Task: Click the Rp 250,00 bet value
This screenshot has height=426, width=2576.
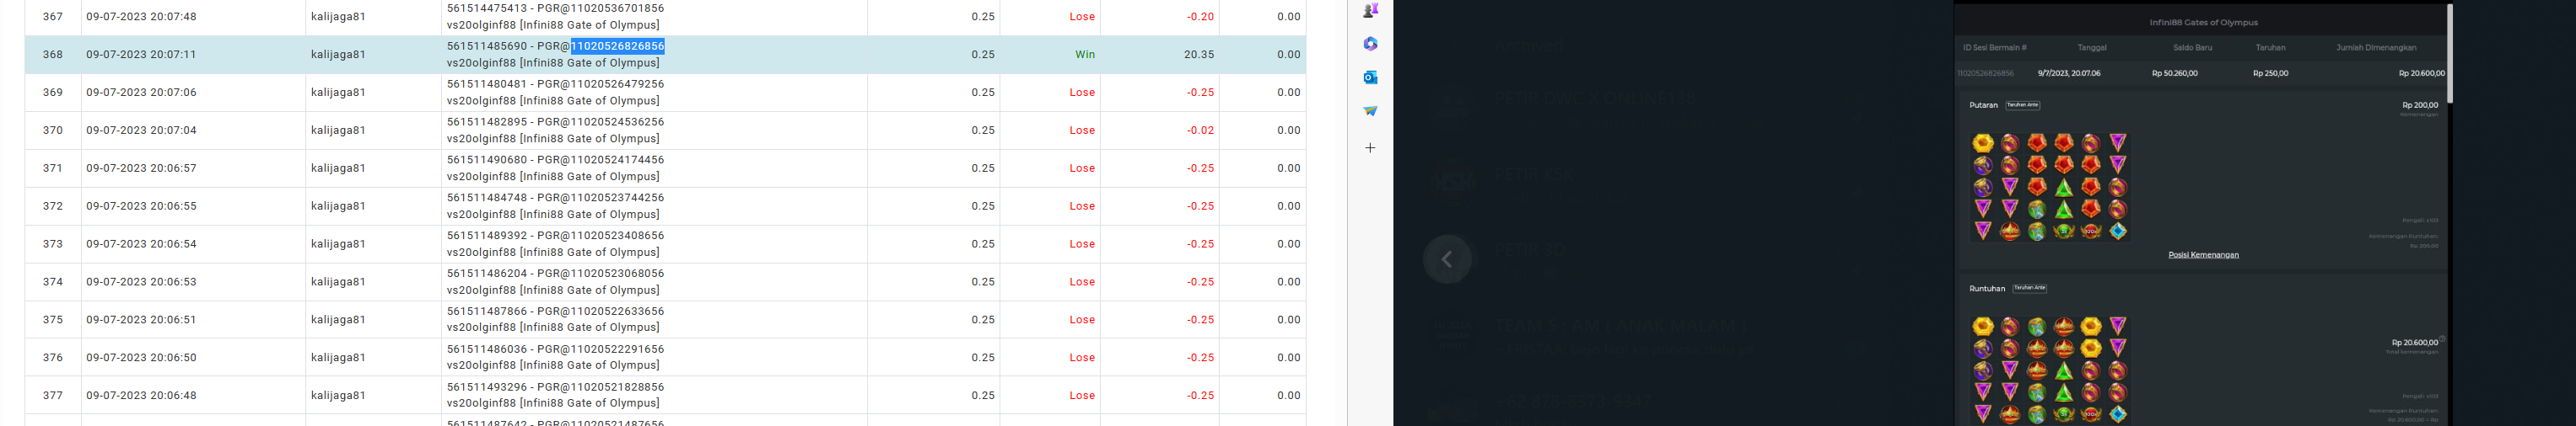Action: click(x=2270, y=73)
